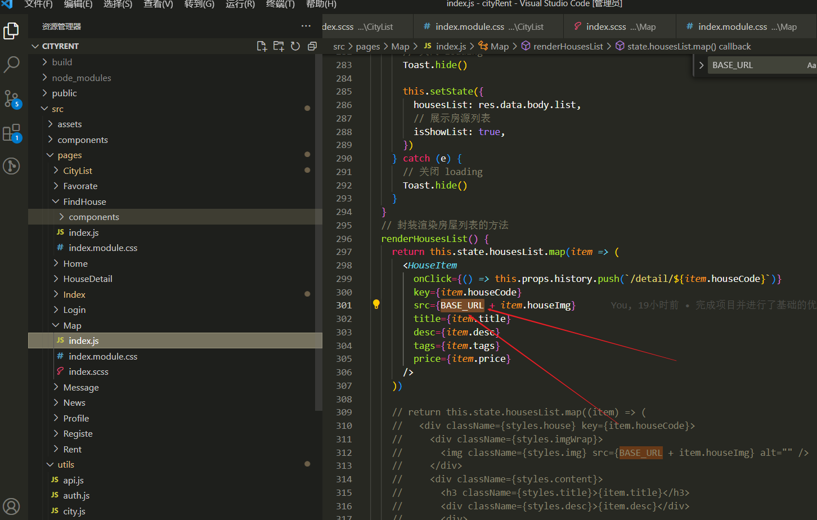Expand the Favorate folder
This screenshot has width=817, height=520.
(x=176, y=186)
